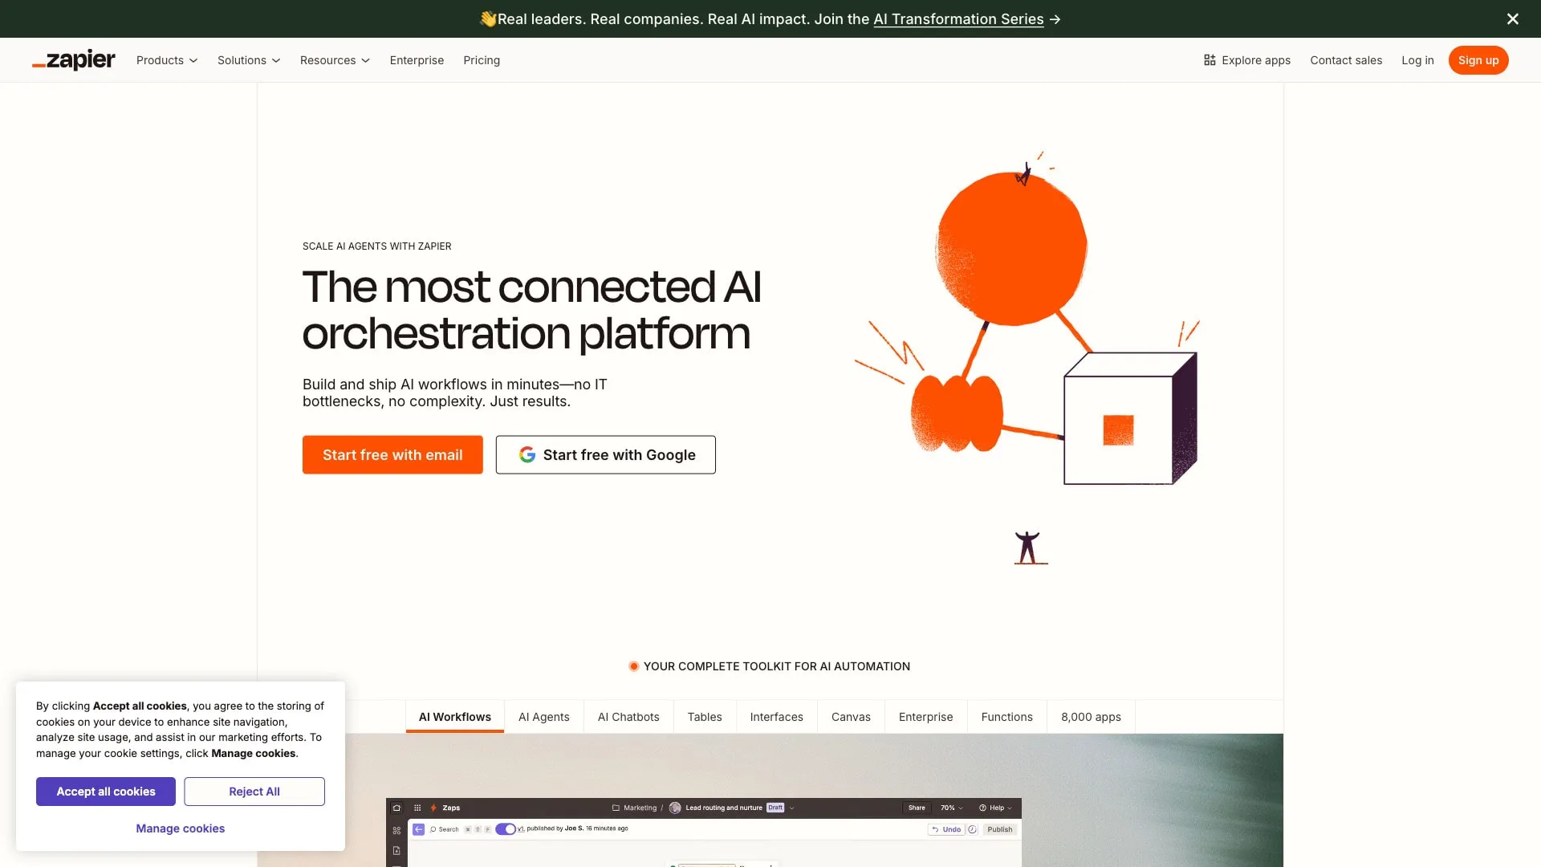1541x867 pixels.
Task: Switch to the Enterprise tab in the toolkit
Action: (926, 717)
